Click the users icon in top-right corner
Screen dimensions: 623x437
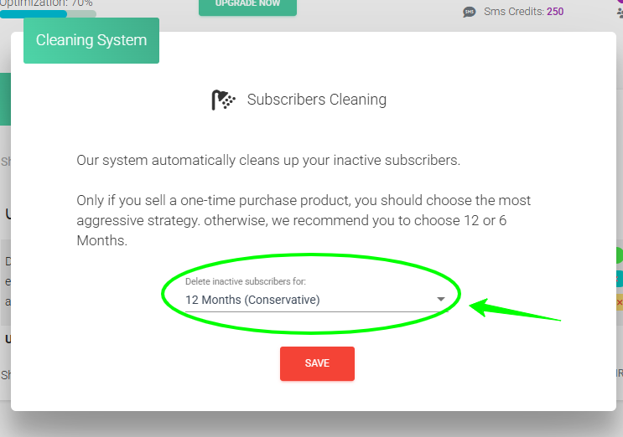point(620,13)
